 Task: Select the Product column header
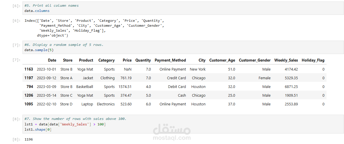click(x=86, y=60)
